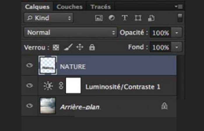Filter layers by type (T) icon

125,18
